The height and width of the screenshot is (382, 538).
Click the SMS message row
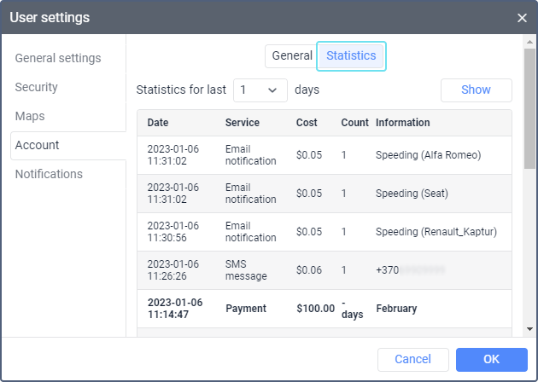[x=325, y=269]
